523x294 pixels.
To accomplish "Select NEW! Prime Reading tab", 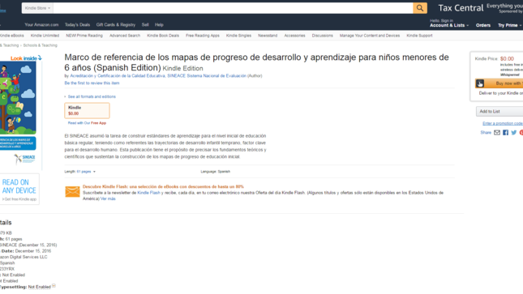I will click(x=84, y=36).
